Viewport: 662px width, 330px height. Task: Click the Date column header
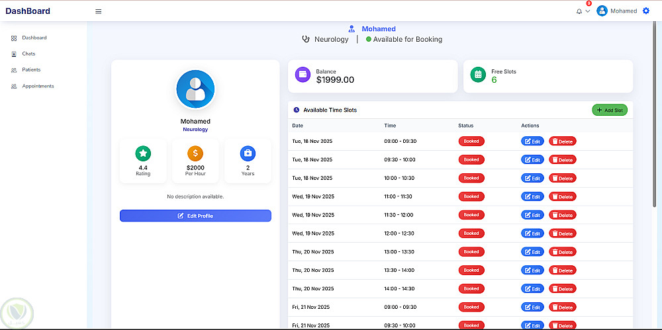(x=298, y=126)
